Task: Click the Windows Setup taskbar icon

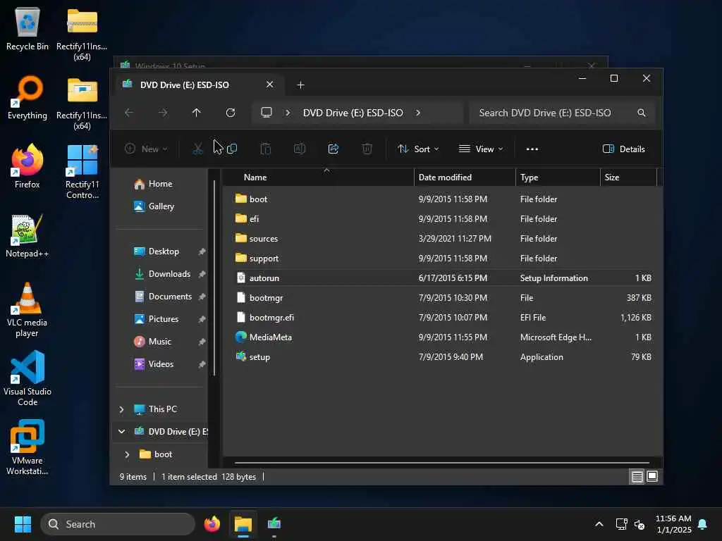Action: tap(274, 524)
